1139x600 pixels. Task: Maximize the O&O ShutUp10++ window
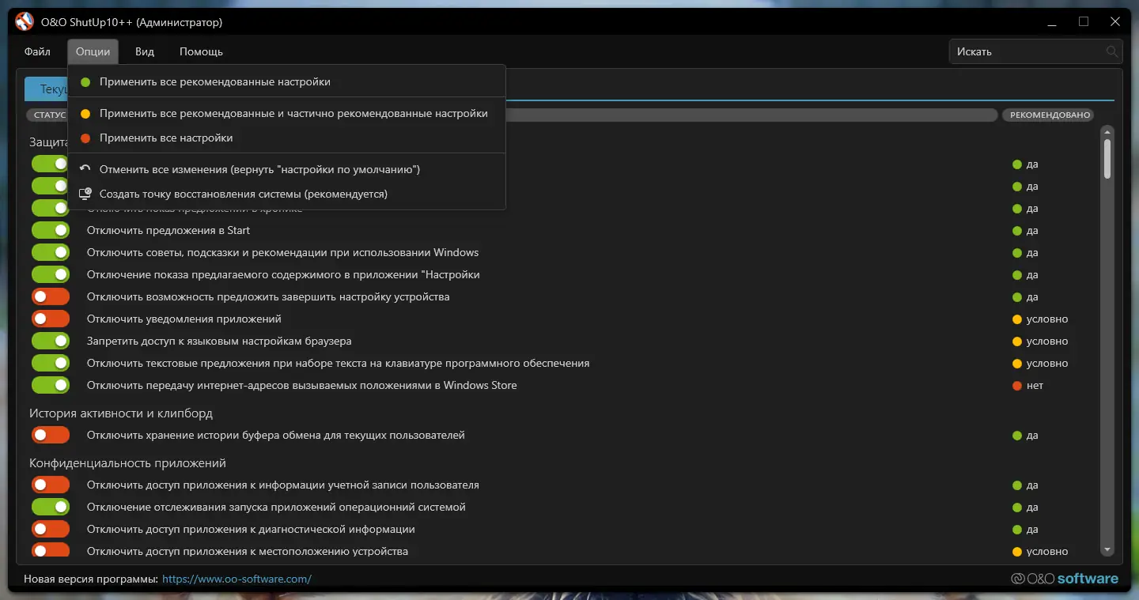(x=1084, y=22)
